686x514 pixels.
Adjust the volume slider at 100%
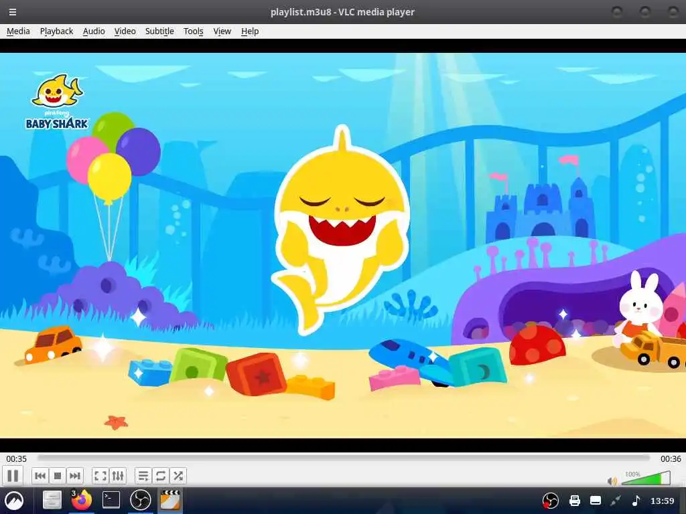point(646,478)
